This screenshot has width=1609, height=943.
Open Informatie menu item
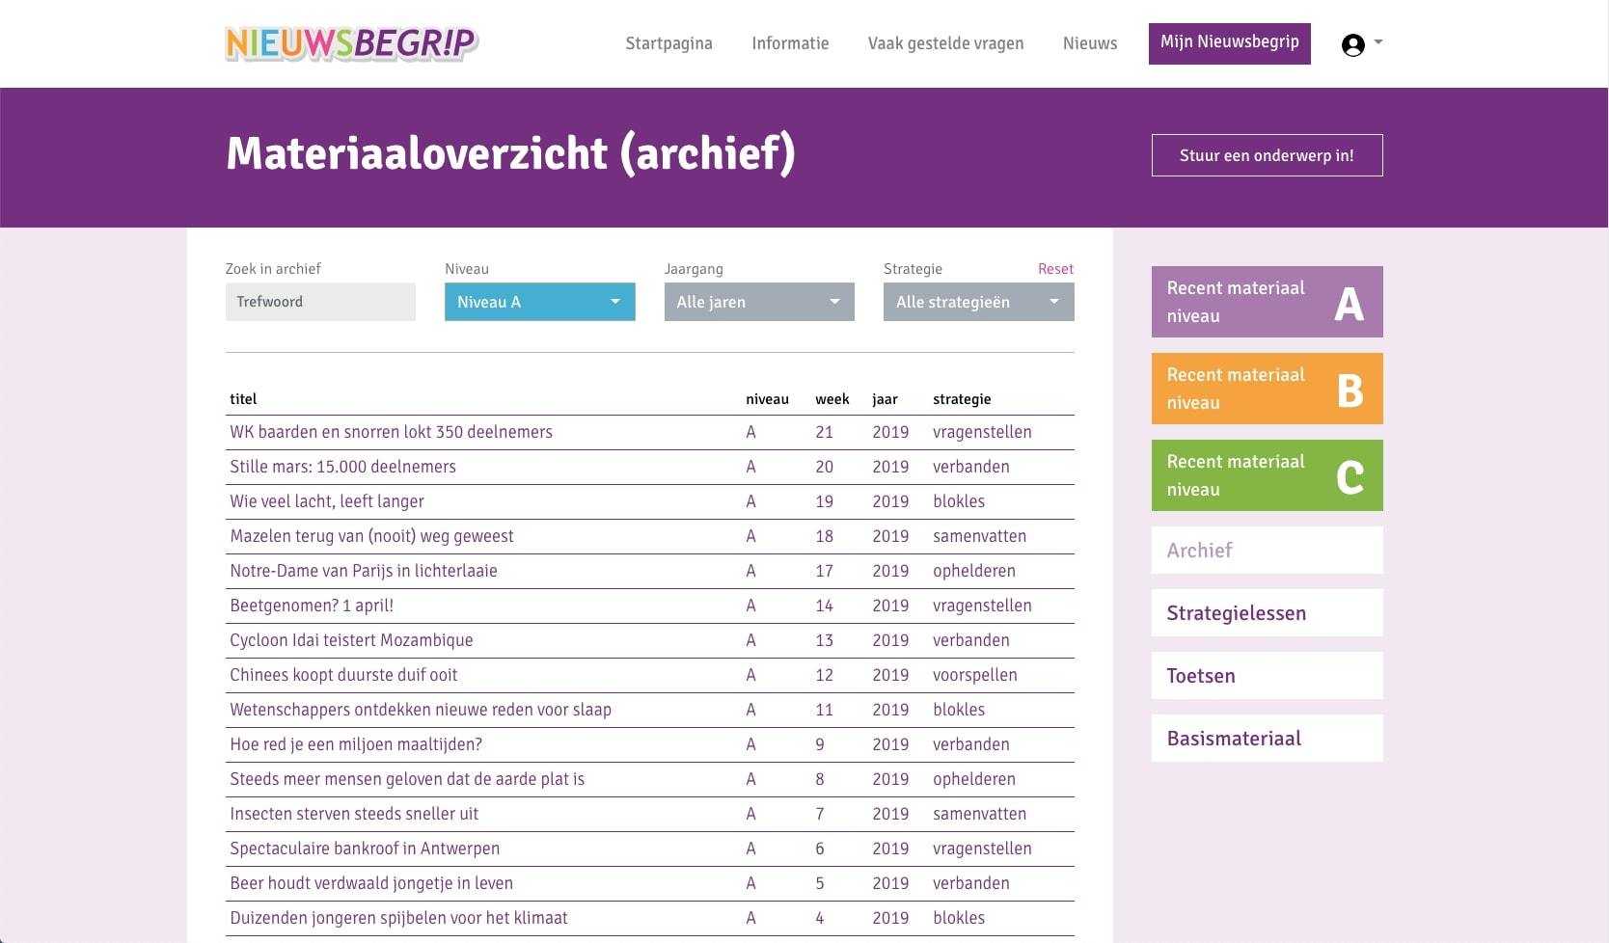pos(790,43)
